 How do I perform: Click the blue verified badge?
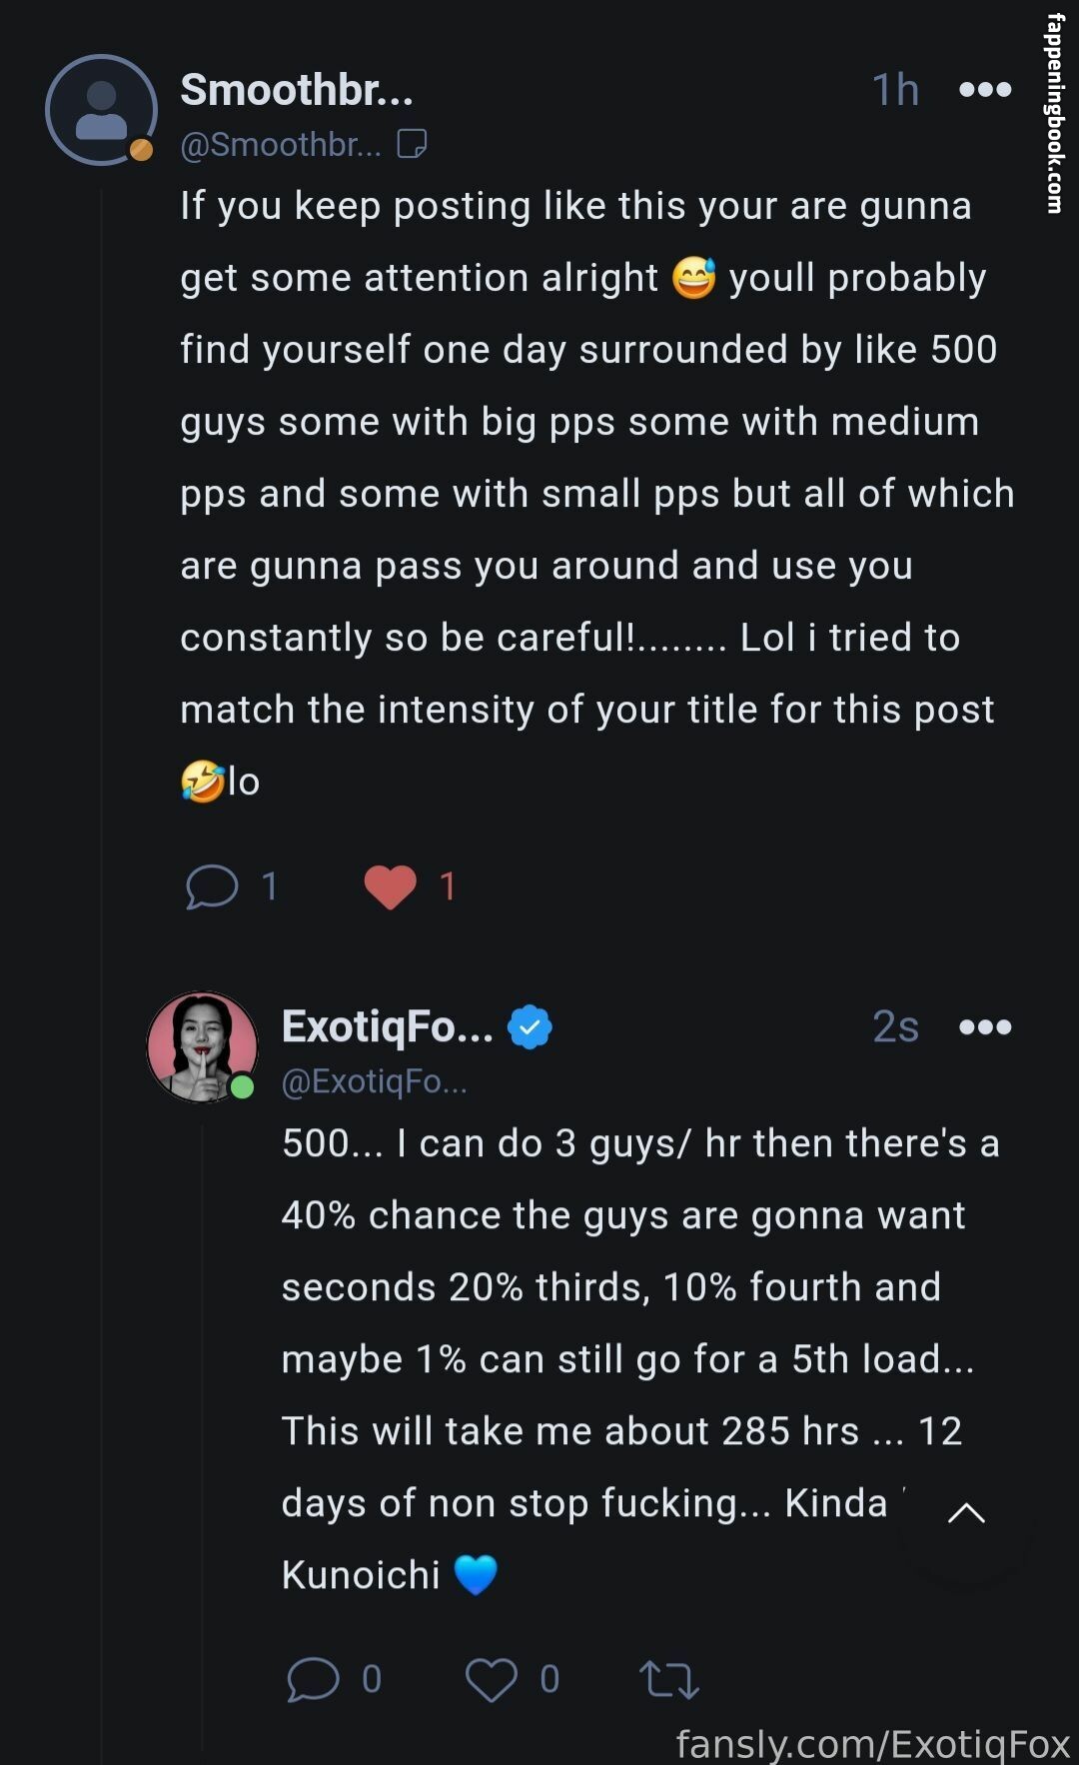click(530, 1026)
